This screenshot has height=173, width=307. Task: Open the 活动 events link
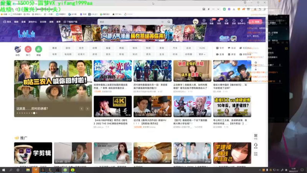(232, 48)
